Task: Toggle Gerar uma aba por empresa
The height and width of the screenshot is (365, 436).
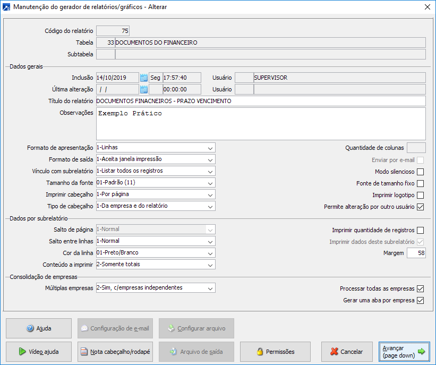Action: point(420,300)
